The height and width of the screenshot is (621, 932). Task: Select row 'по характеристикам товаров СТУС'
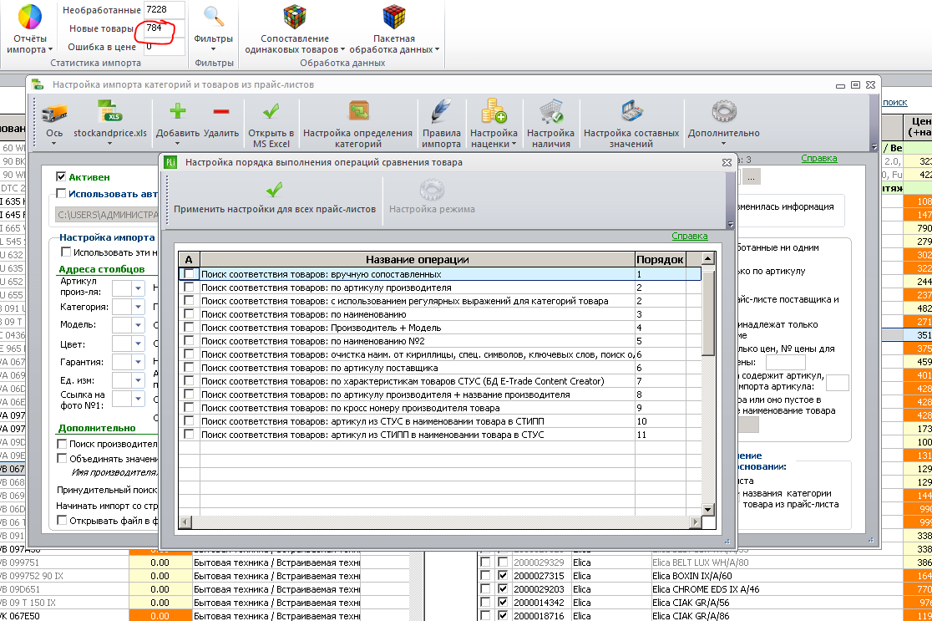[440, 381]
